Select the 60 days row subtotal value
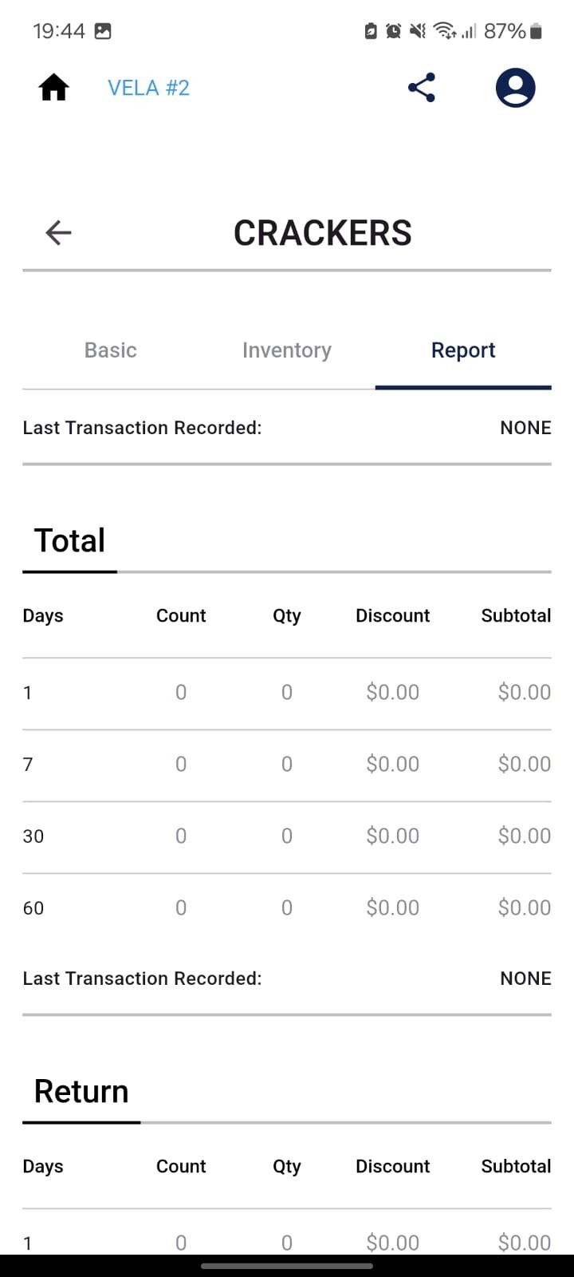 click(525, 907)
